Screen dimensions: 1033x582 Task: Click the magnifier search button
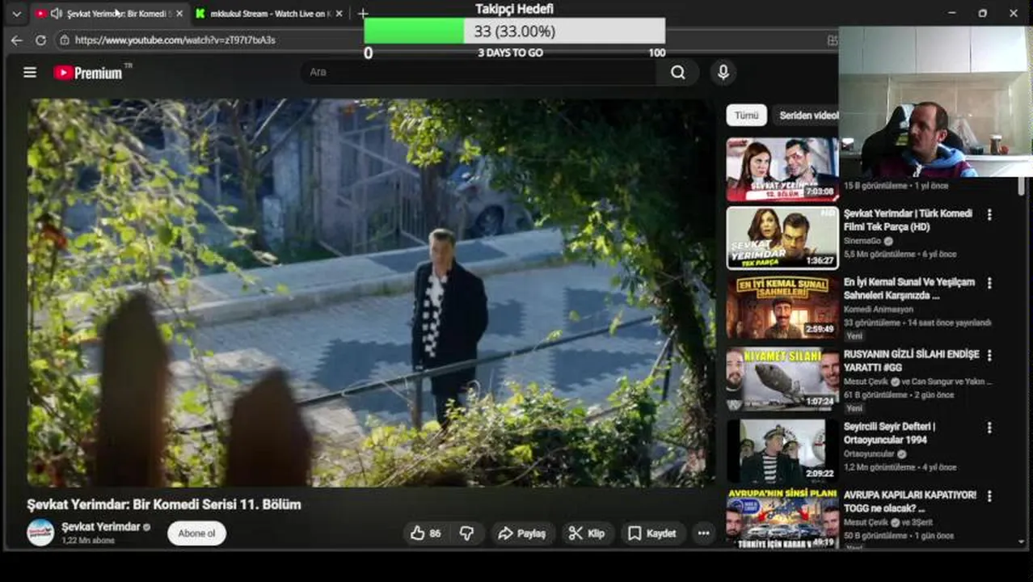coord(678,73)
